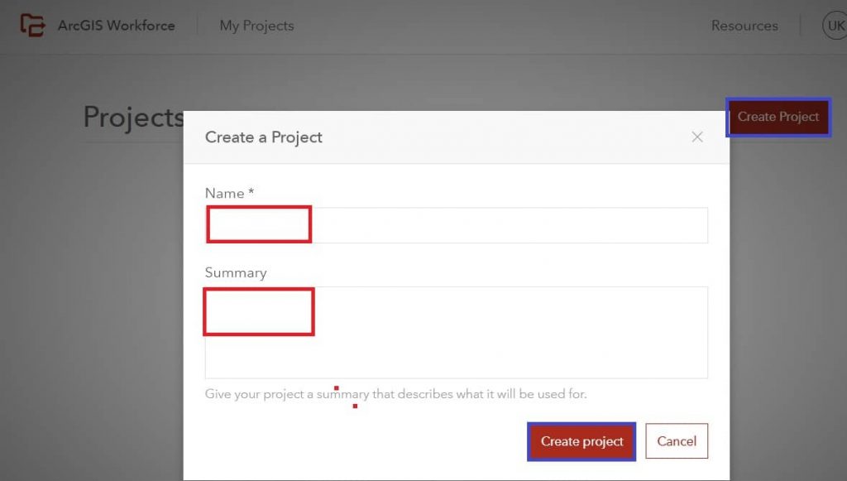Click the Name field label
Viewport: 847px width, 481px height.
225,193
